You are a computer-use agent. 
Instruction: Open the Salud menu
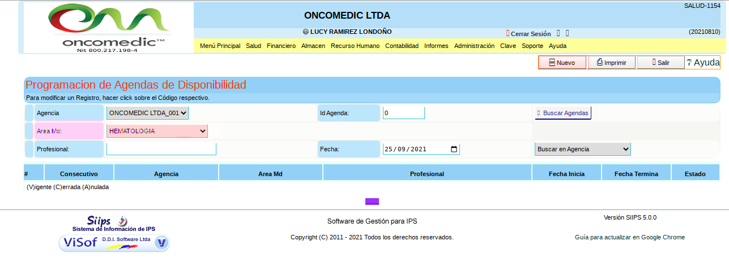[253, 46]
